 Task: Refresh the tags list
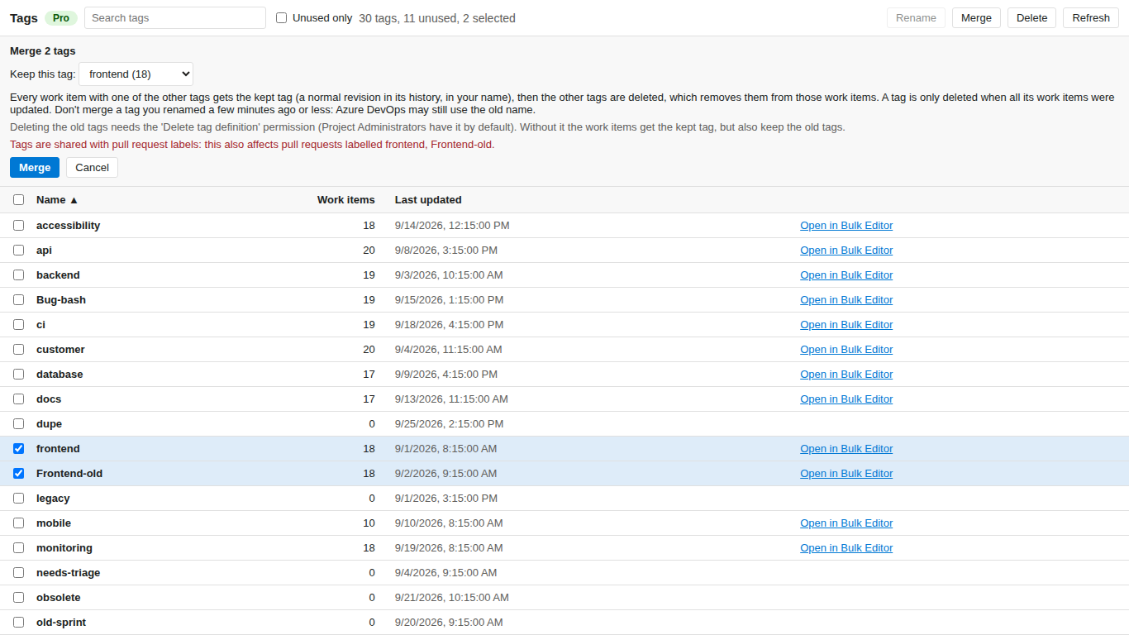tap(1091, 18)
